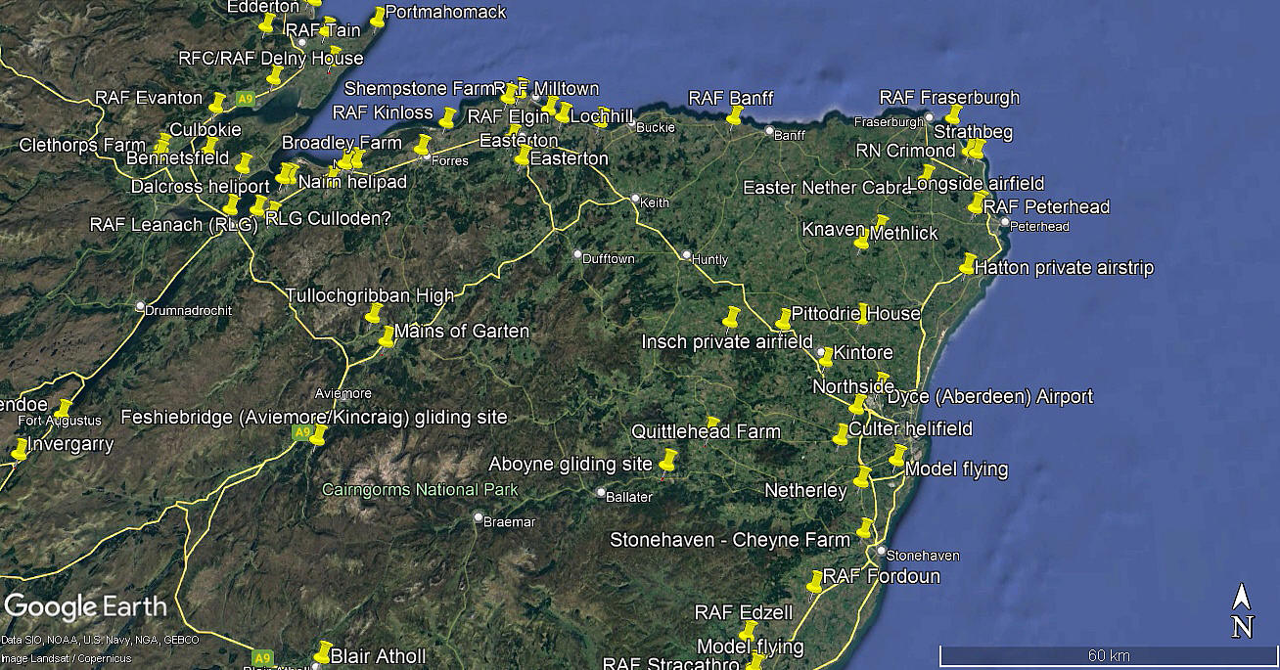Select the Hatton private airstrip pushpin
The image size is (1280, 670).
pyautogui.click(x=968, y=264)
